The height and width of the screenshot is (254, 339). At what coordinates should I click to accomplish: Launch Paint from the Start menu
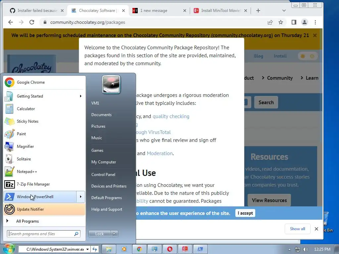(x=44, y=134)
